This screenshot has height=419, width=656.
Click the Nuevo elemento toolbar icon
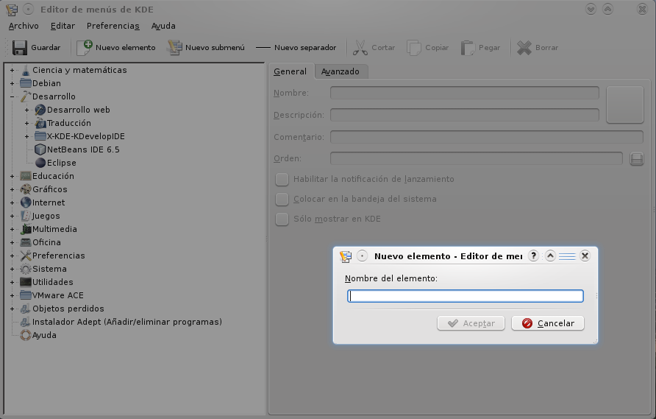pyautogui.click(x=84, y=48)
